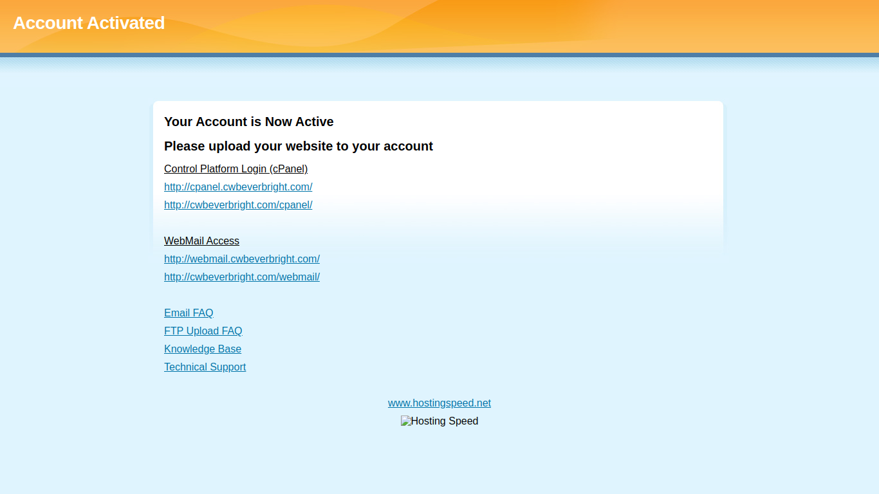
Task: Click 'Your Account is Now Active' heading
Action: (249, 122)
